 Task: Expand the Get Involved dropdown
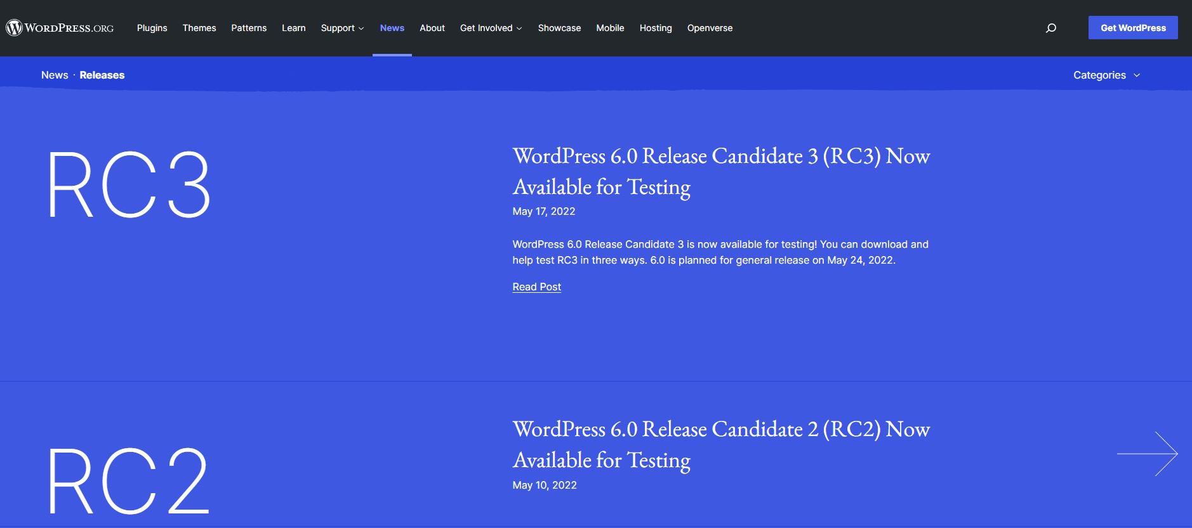coord(491,28)
